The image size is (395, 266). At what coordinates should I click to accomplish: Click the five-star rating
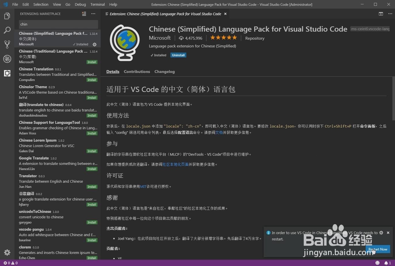pos(224,38)
